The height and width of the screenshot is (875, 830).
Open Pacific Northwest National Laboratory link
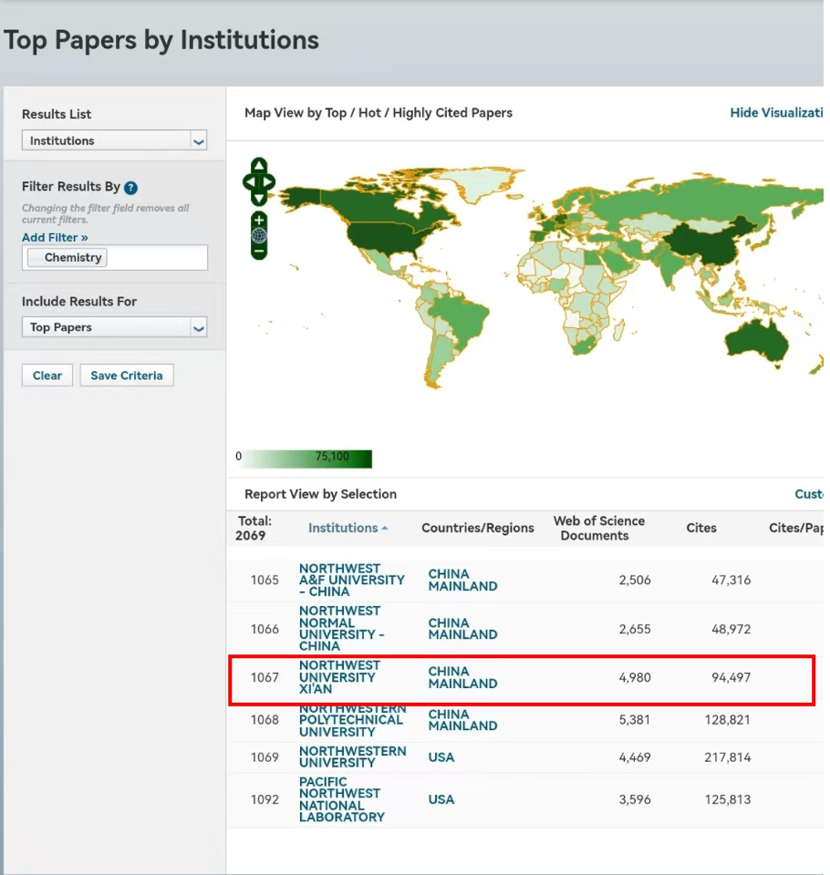pos(341,799)
